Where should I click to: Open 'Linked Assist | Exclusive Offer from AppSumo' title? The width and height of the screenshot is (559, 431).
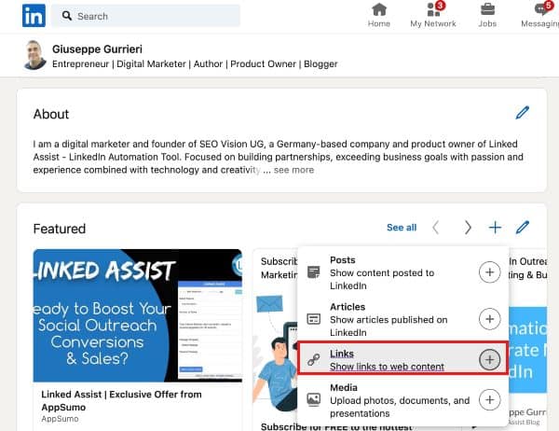121,400
